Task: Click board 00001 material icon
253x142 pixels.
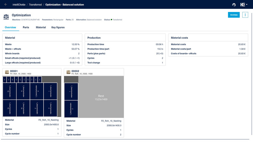Action: (x=6, y=72)
